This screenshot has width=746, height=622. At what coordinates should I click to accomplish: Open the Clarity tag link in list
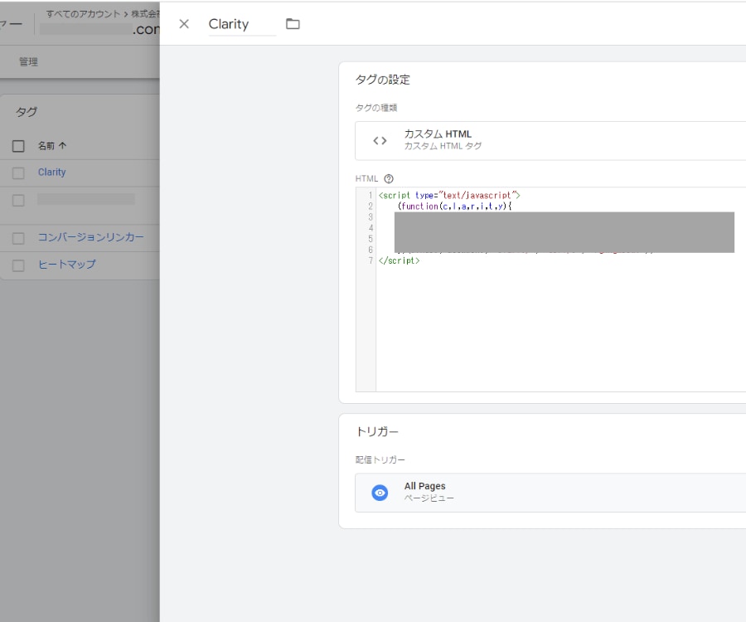(52, 173)
